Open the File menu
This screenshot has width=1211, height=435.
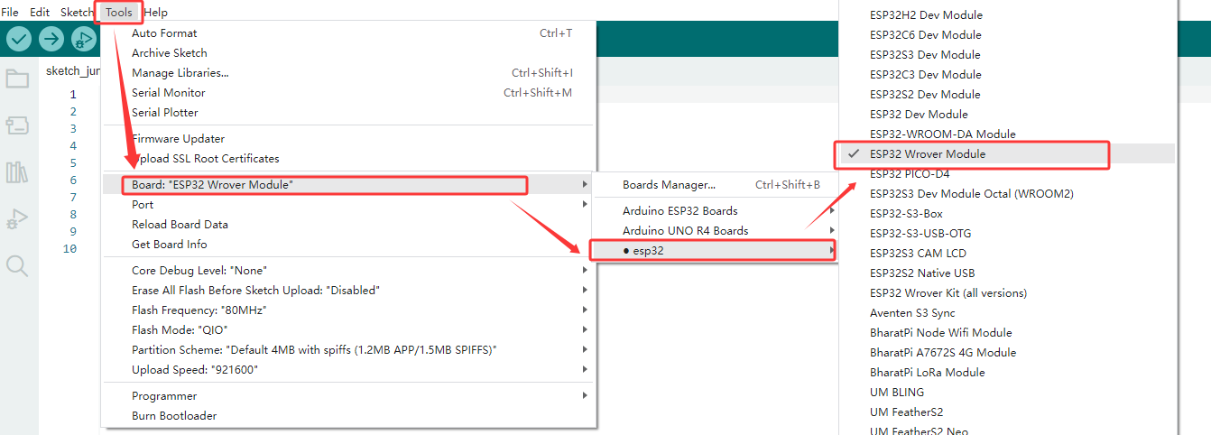[10, 12]
